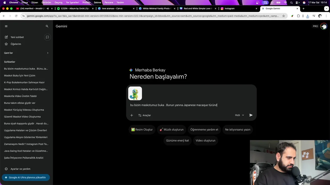Open the profile avatar next to PRO
330x185 pixels.
pyautogui.click(x=324, y=26)
